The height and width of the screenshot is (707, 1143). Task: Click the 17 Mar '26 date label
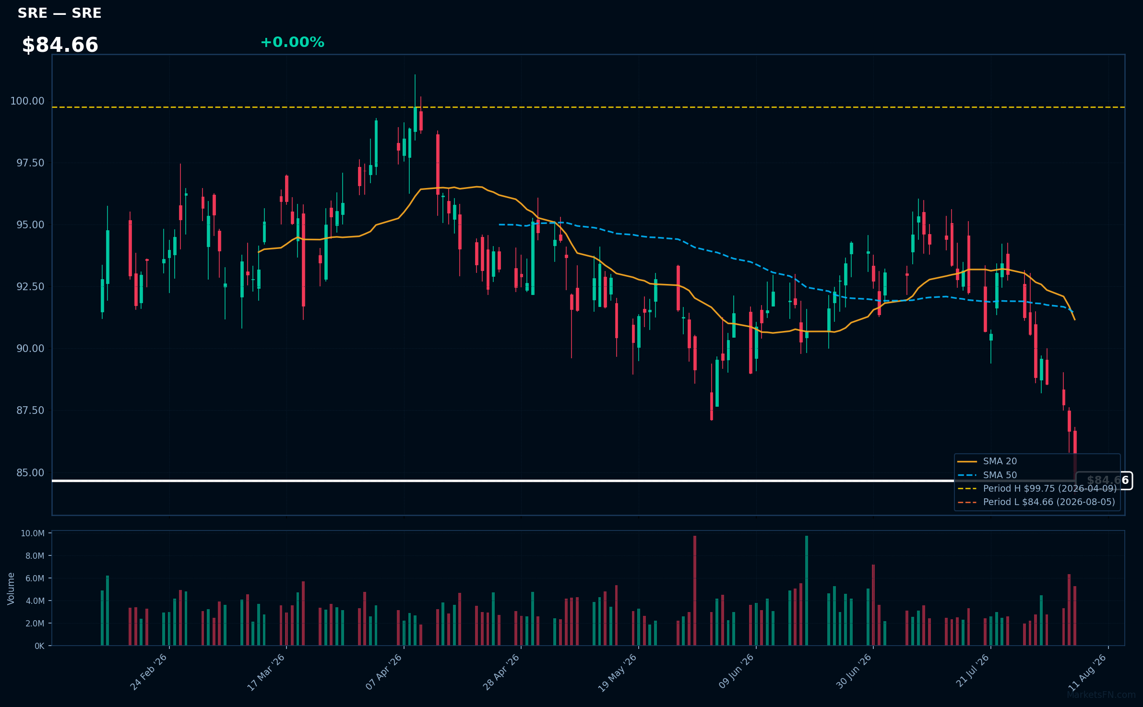pos(266,672)
